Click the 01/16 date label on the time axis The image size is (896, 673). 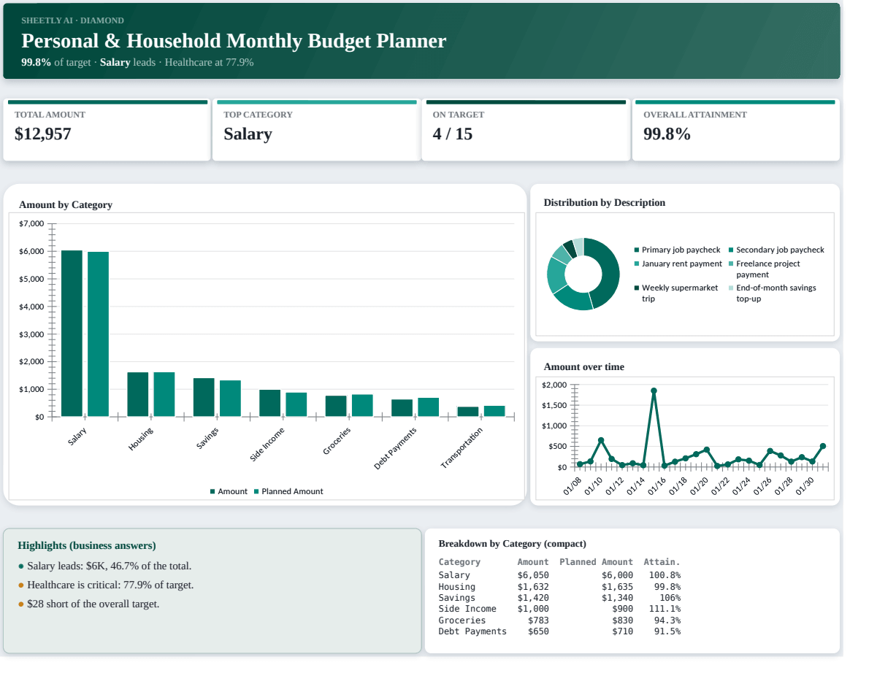coord(657,486)
